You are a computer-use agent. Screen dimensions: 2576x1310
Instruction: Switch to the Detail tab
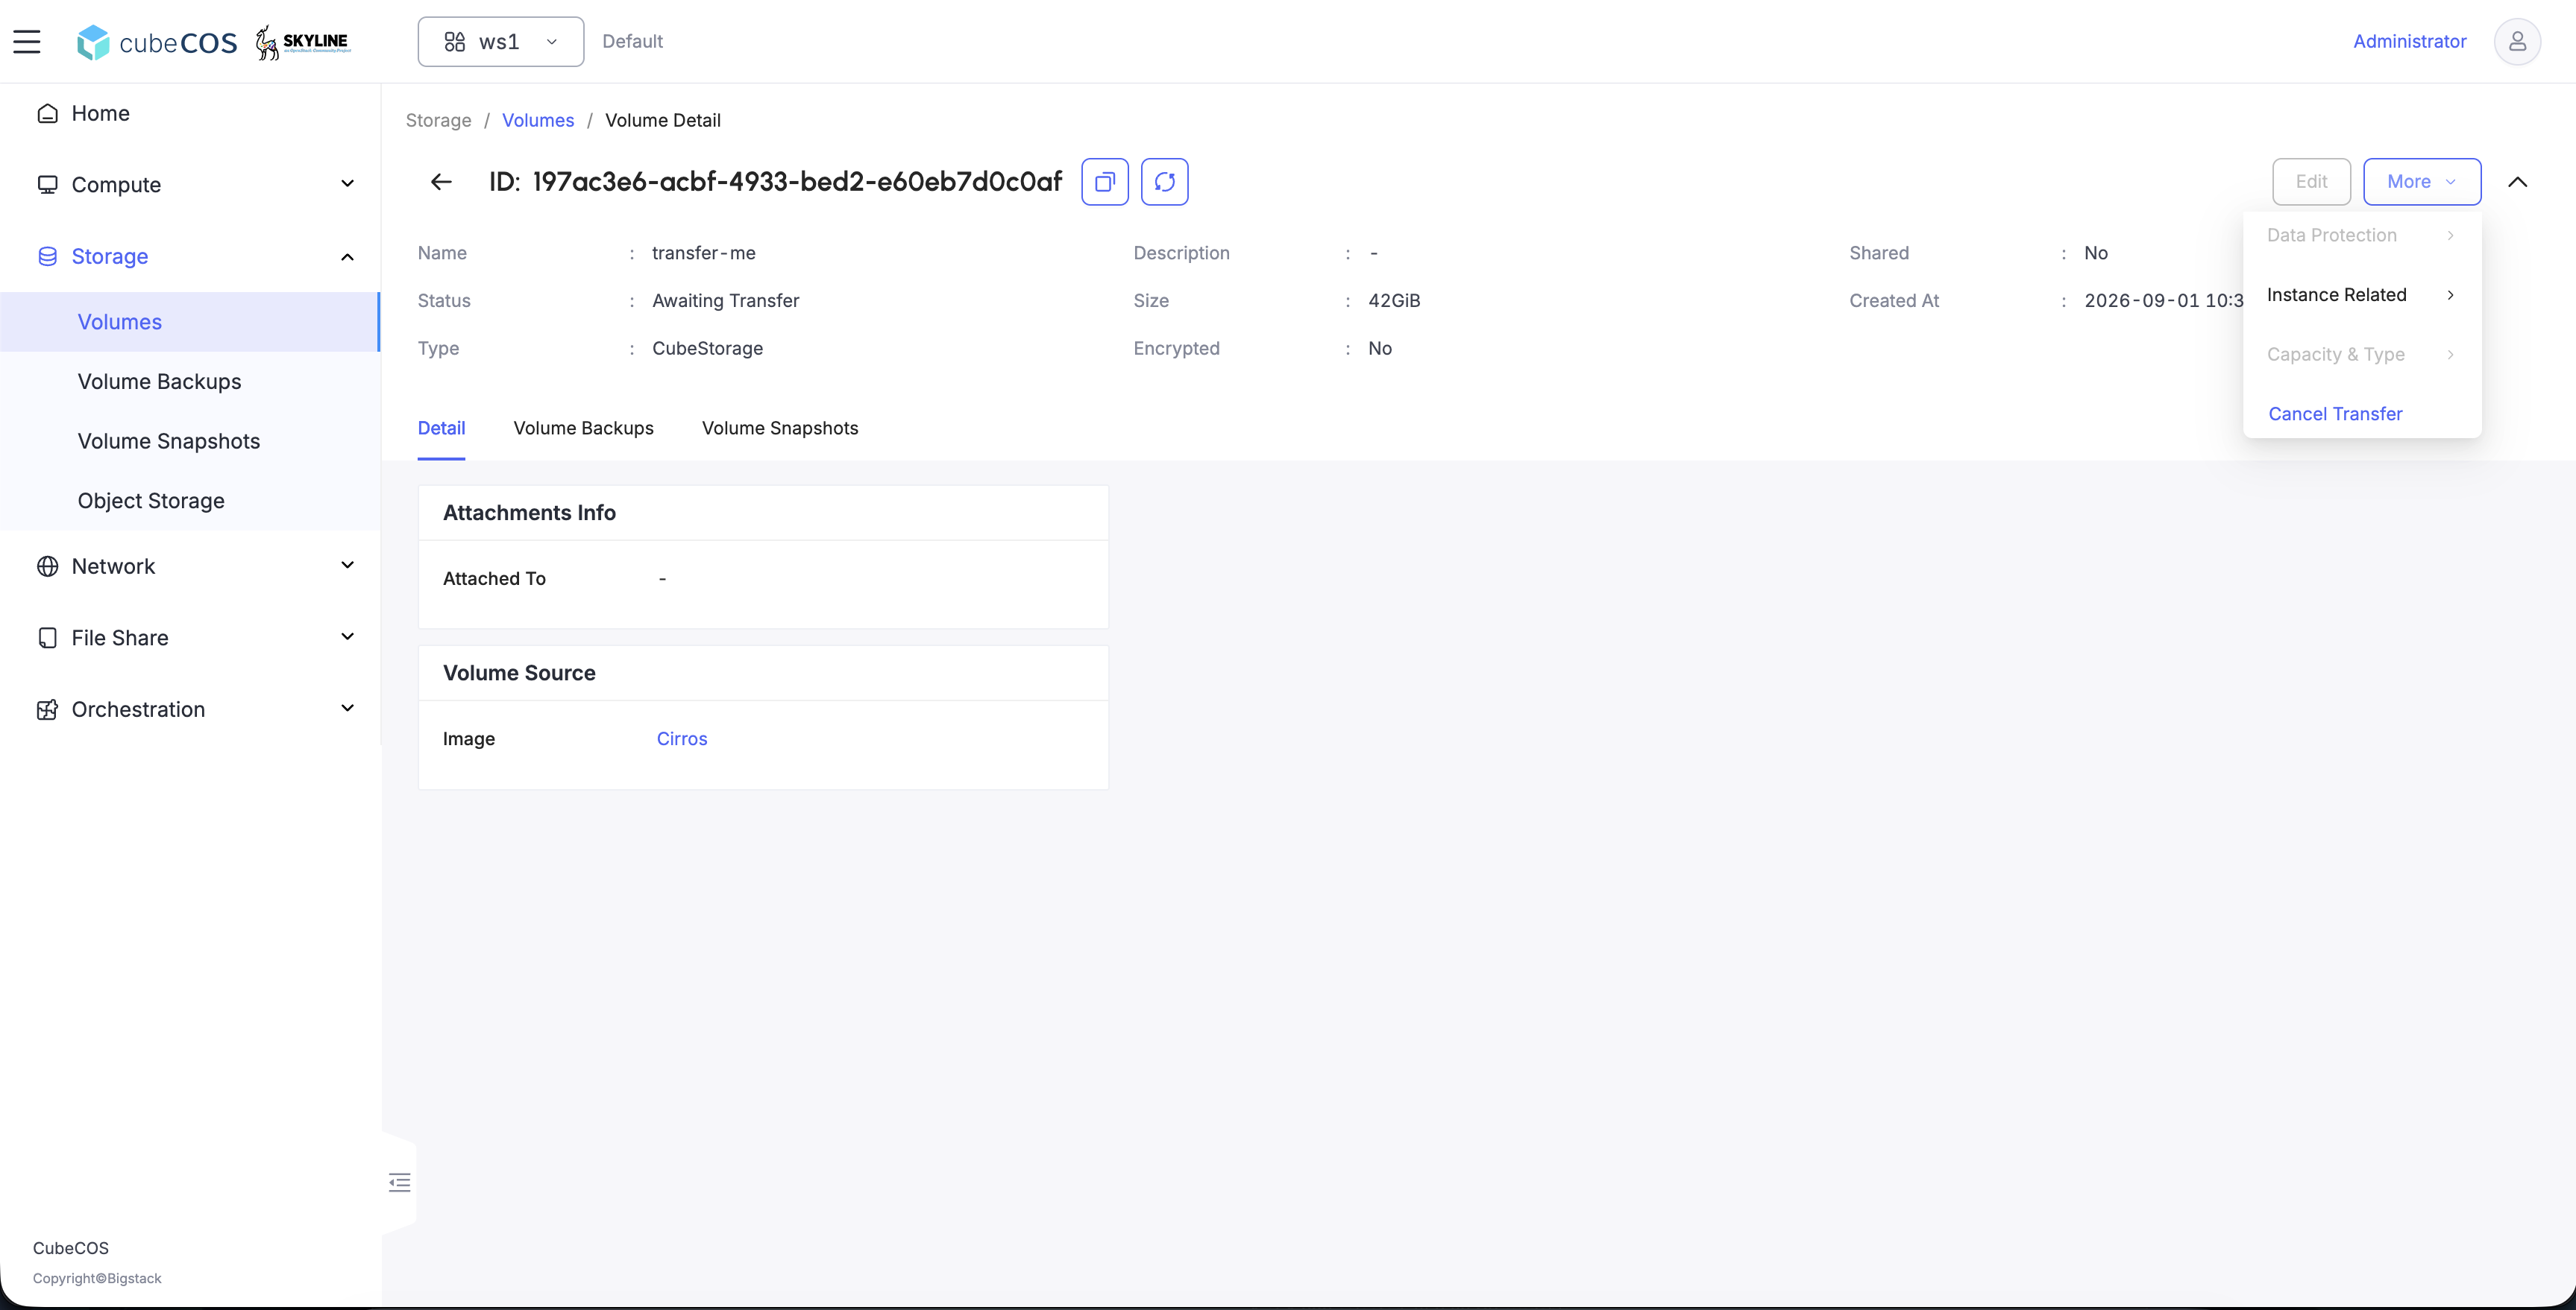[441, 428]
